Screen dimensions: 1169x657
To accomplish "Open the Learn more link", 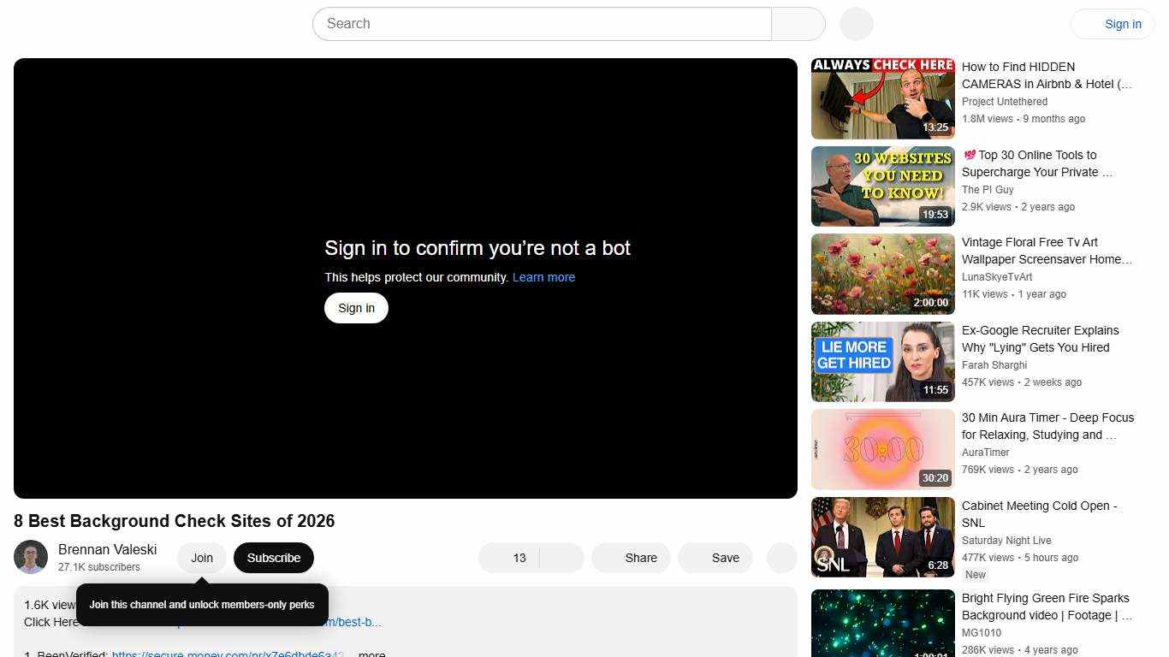I will tap(543, 276).
